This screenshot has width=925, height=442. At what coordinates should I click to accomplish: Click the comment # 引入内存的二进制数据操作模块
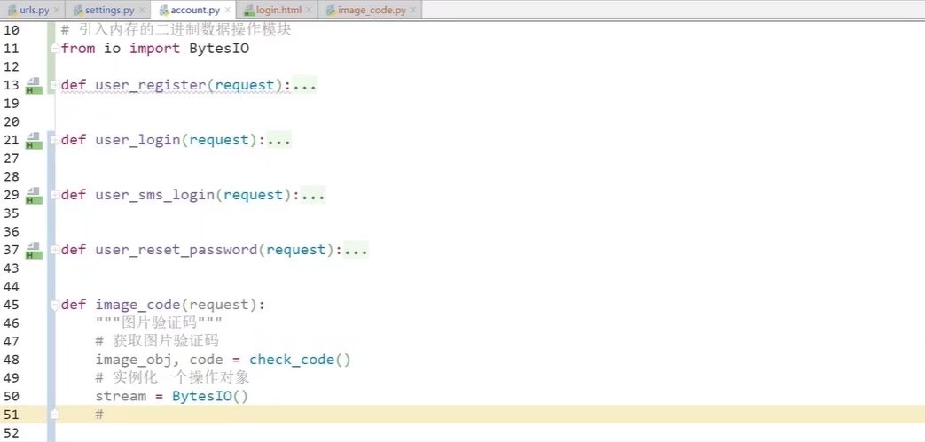click(176, 30)
